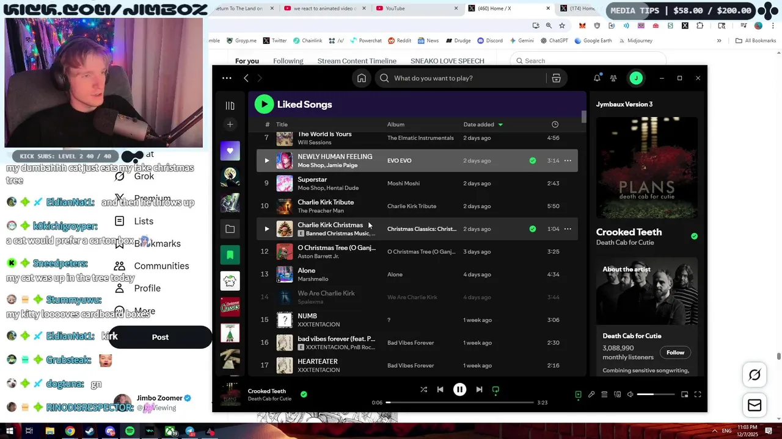Open Spotify Browse icon in search bar

tap(556, 78)
